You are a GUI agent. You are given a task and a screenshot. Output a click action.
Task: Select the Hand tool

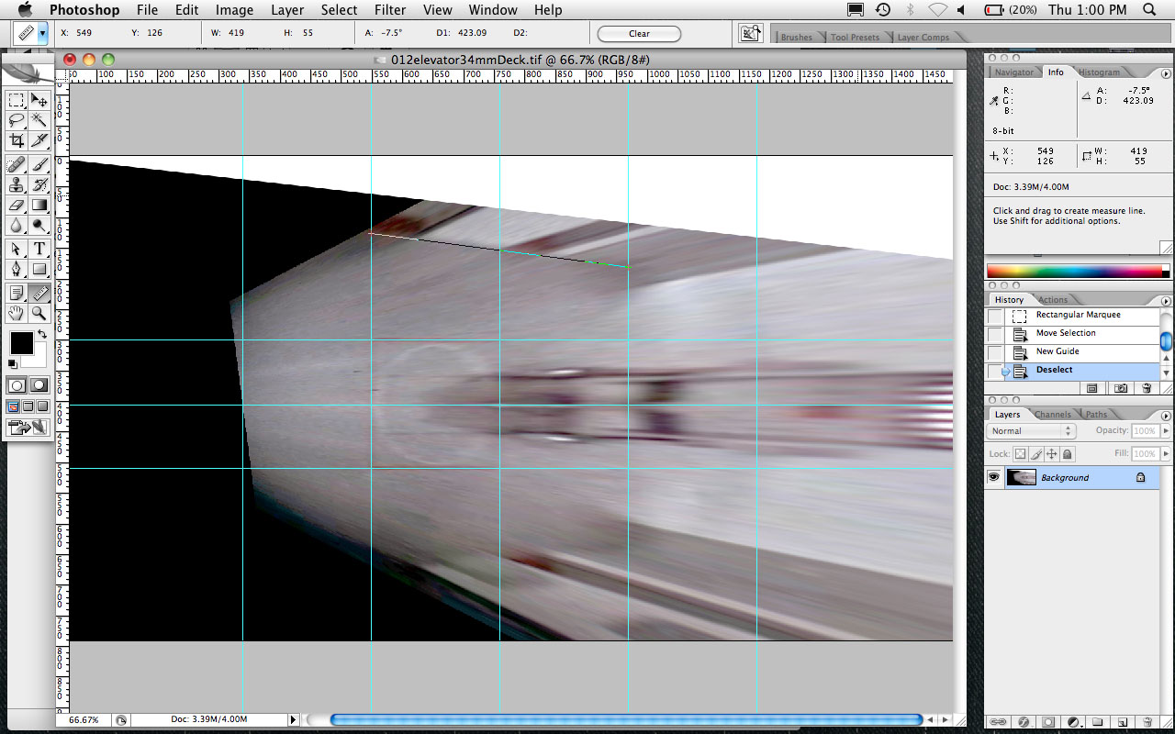(x=17, y=314)
